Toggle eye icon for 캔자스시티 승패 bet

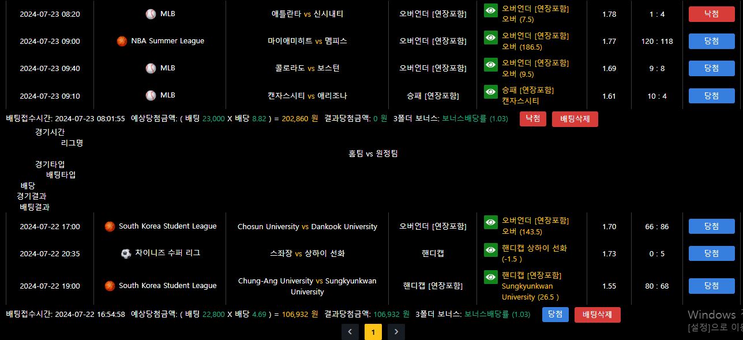pyautogui.click(x=490, y=92)
